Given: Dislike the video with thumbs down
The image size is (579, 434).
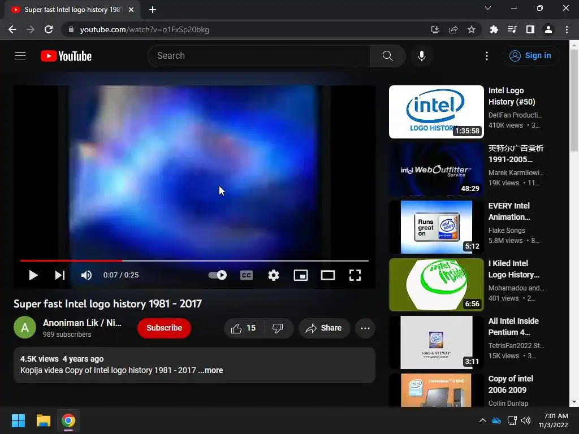Looking at the screenshot, I should point(278,328).
